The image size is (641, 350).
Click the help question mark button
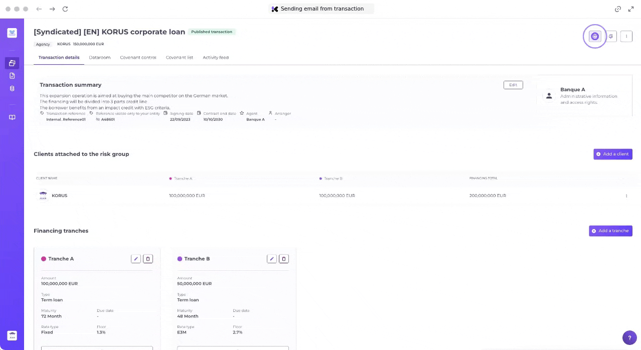click(x=629, y=337)
